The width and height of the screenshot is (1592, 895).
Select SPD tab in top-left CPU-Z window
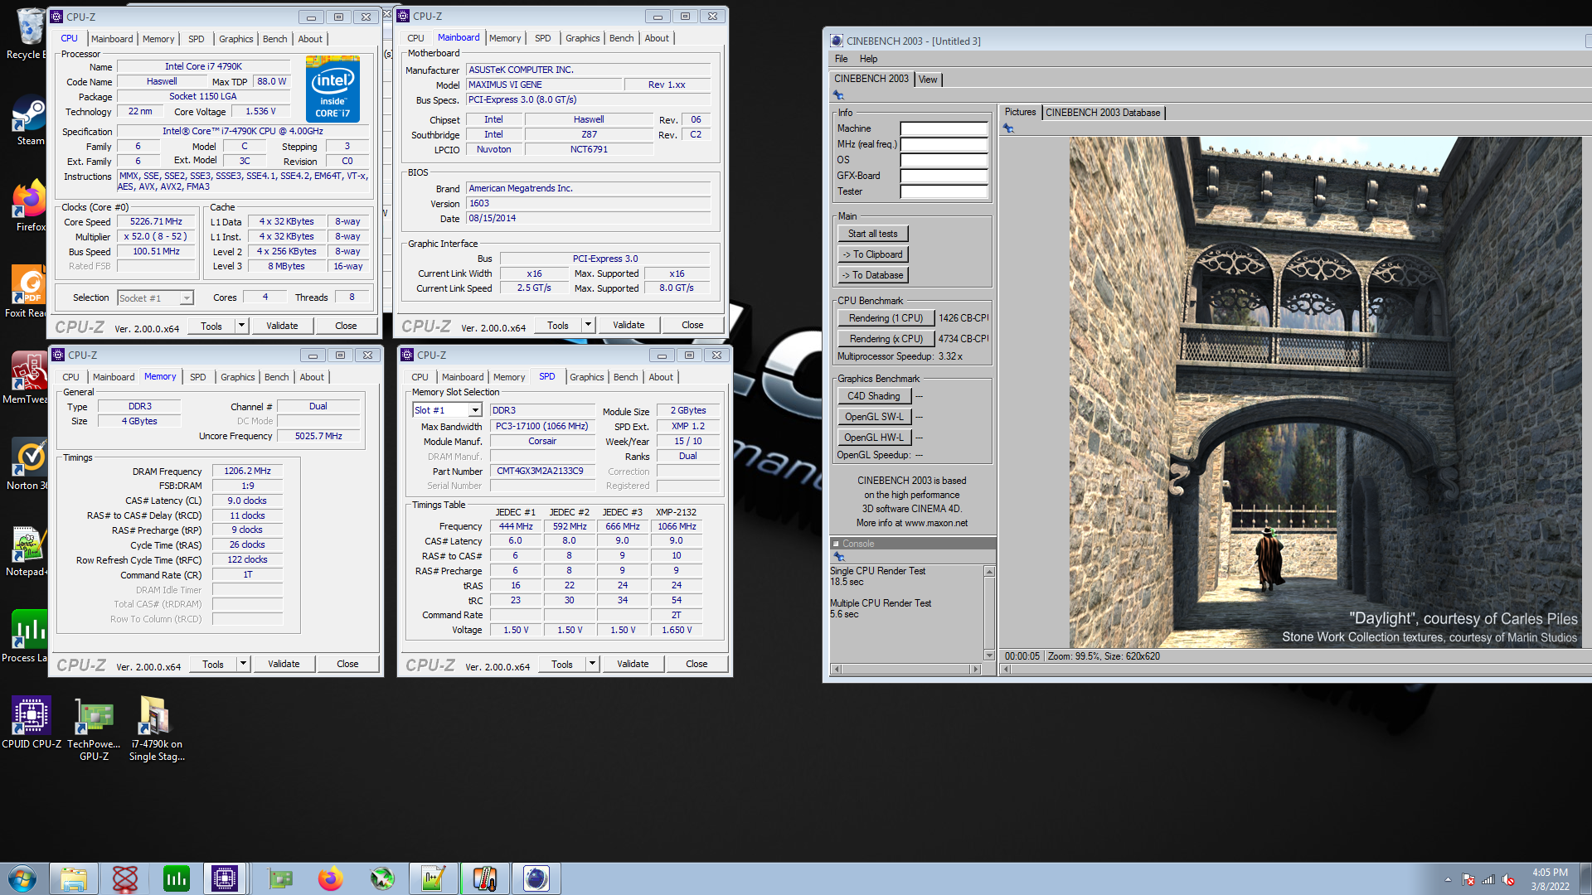(x=196, y=39)
